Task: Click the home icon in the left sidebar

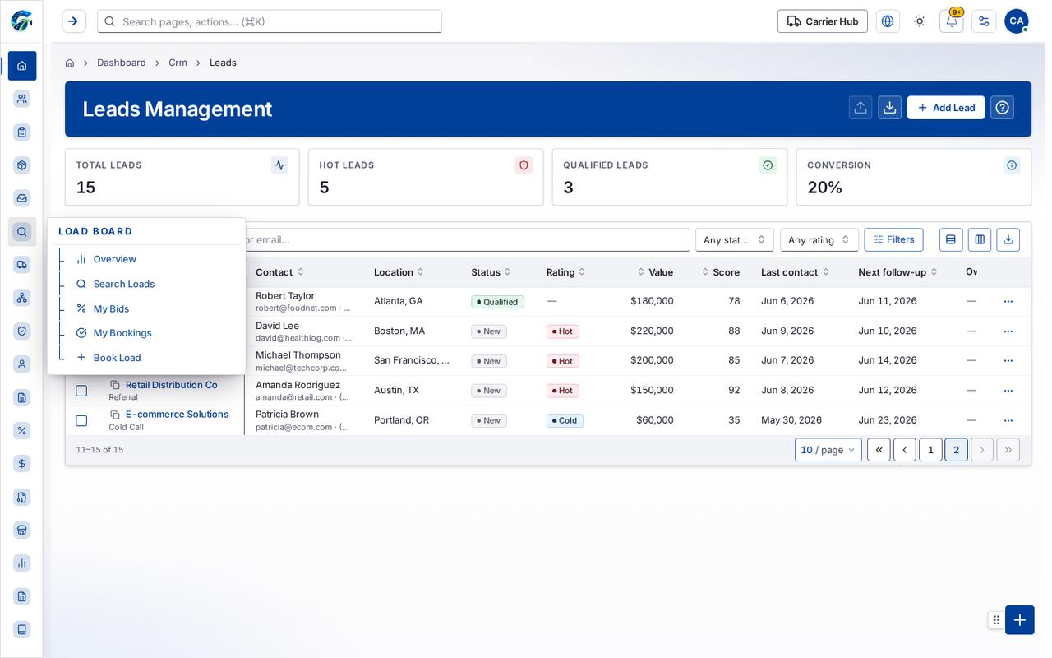Action: pyautogui.click(x=22, y=66)
